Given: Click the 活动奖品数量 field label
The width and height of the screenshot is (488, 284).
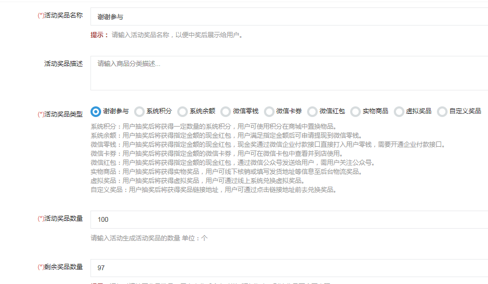Looking at the screenshot, I should tap(60, 219).
